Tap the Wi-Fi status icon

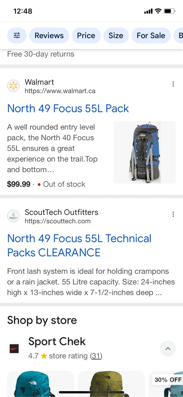click(158, 11)
